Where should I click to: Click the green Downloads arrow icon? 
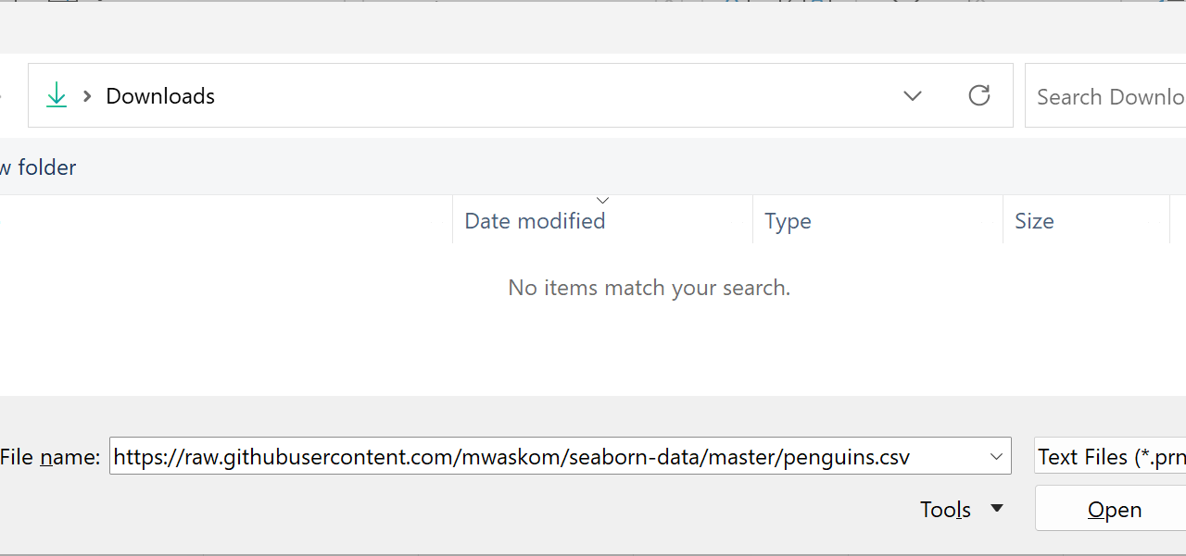click(57, 95)
